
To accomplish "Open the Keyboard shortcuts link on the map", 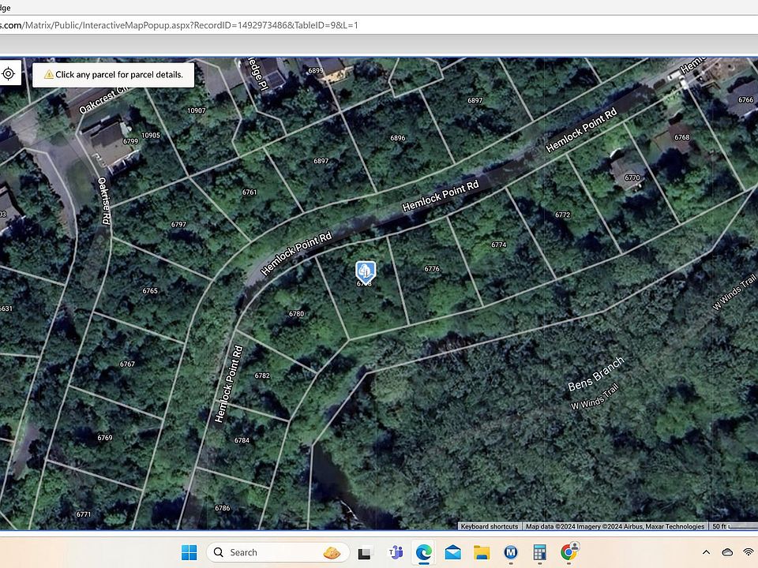I will pos(490,526).
